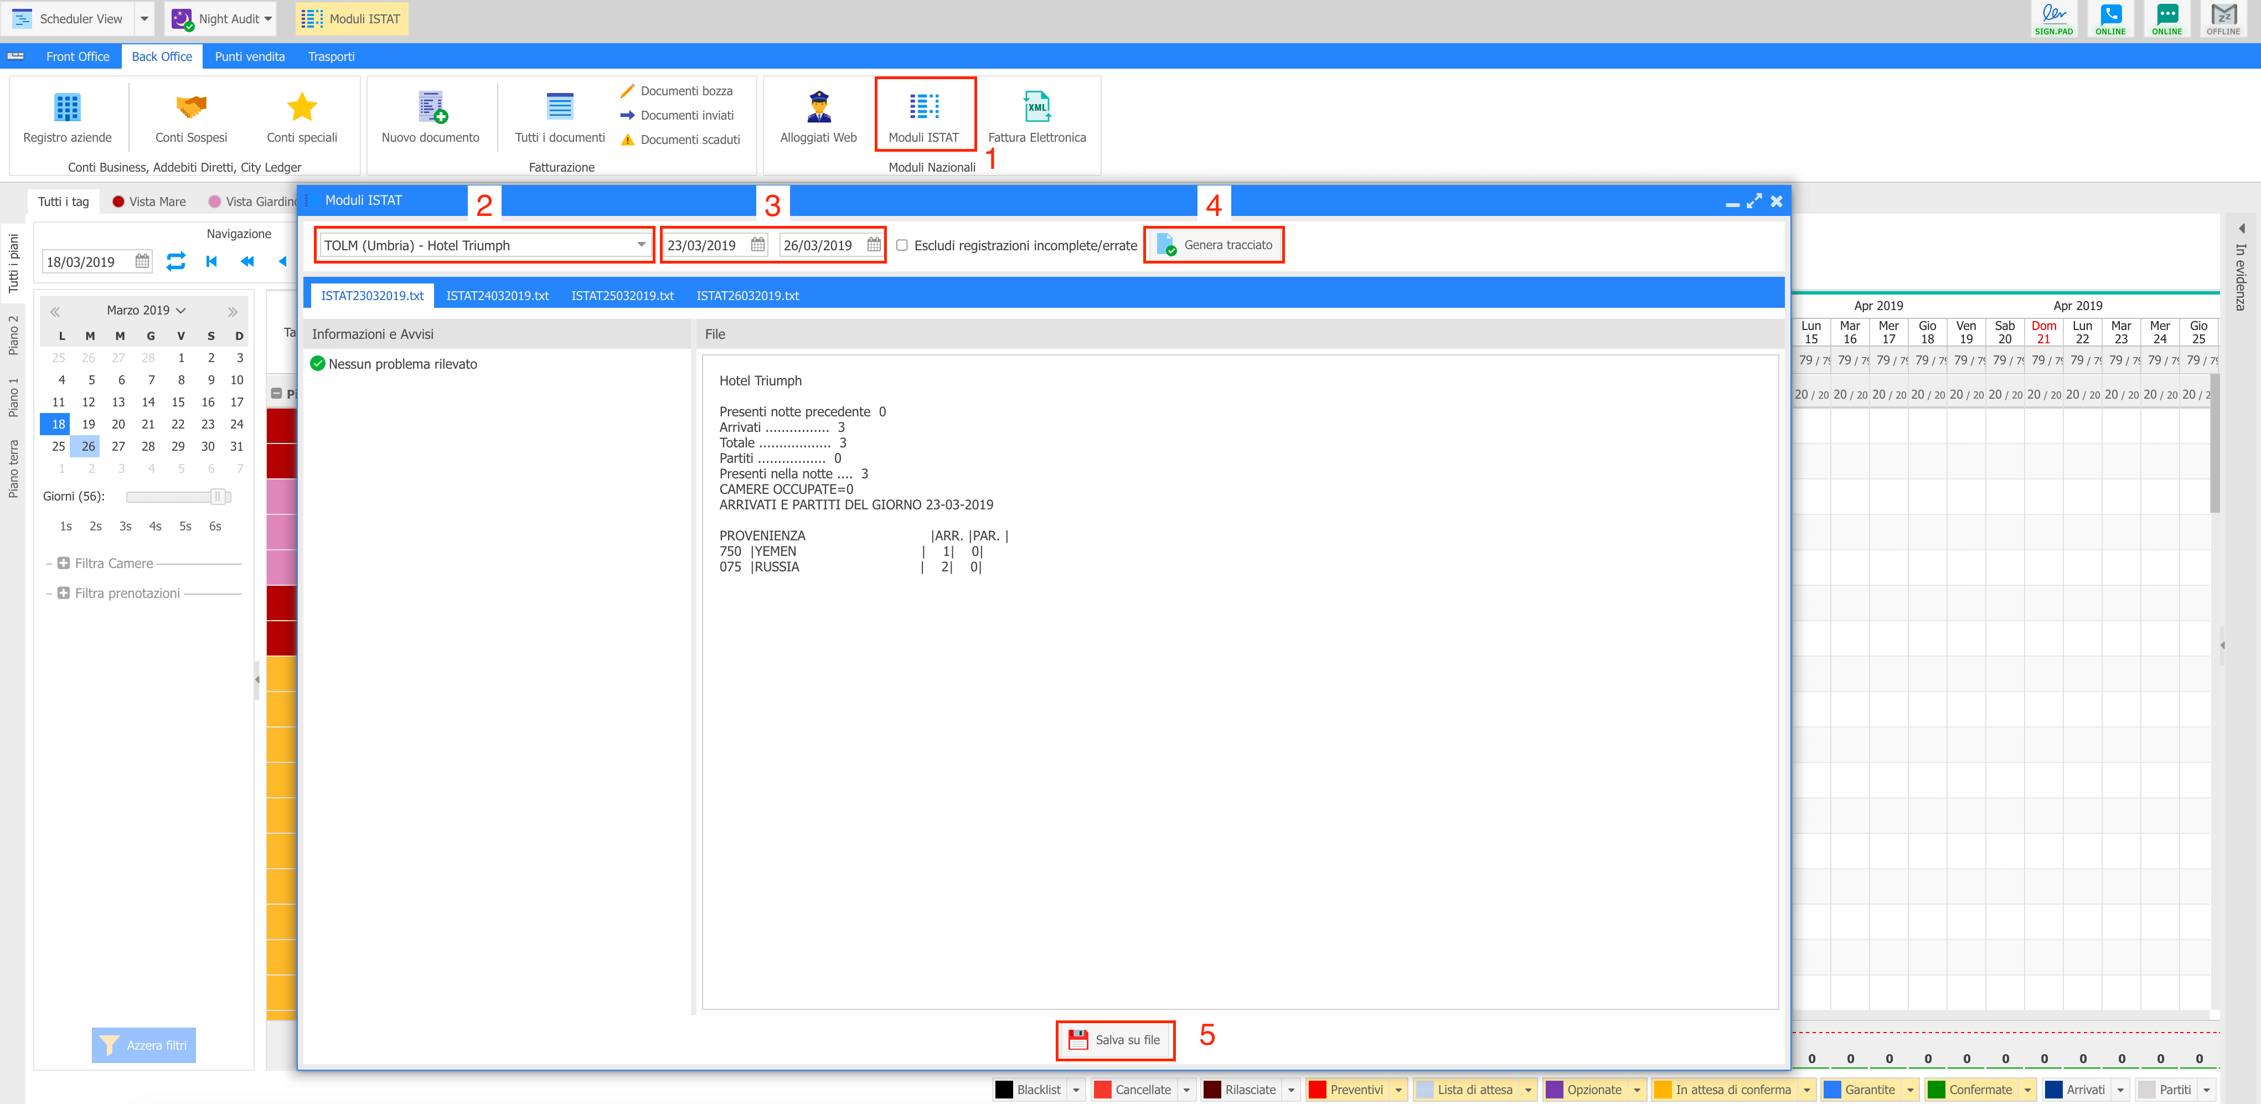Click Genera tracciato button
Screen dimensions: 2261x1104
click(1214, 245)
